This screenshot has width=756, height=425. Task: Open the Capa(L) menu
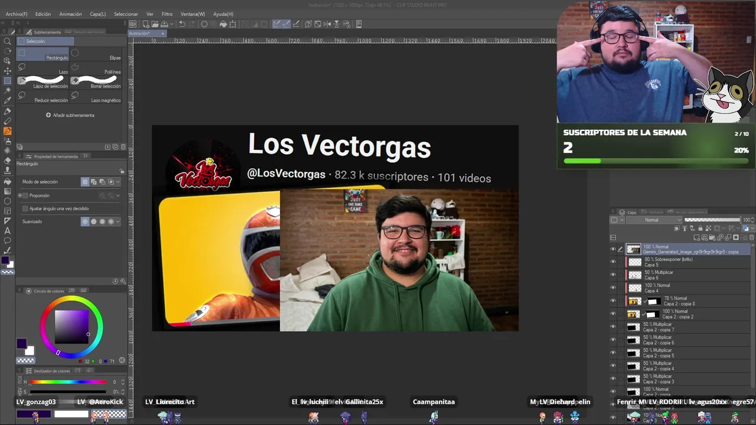point(98,14)
